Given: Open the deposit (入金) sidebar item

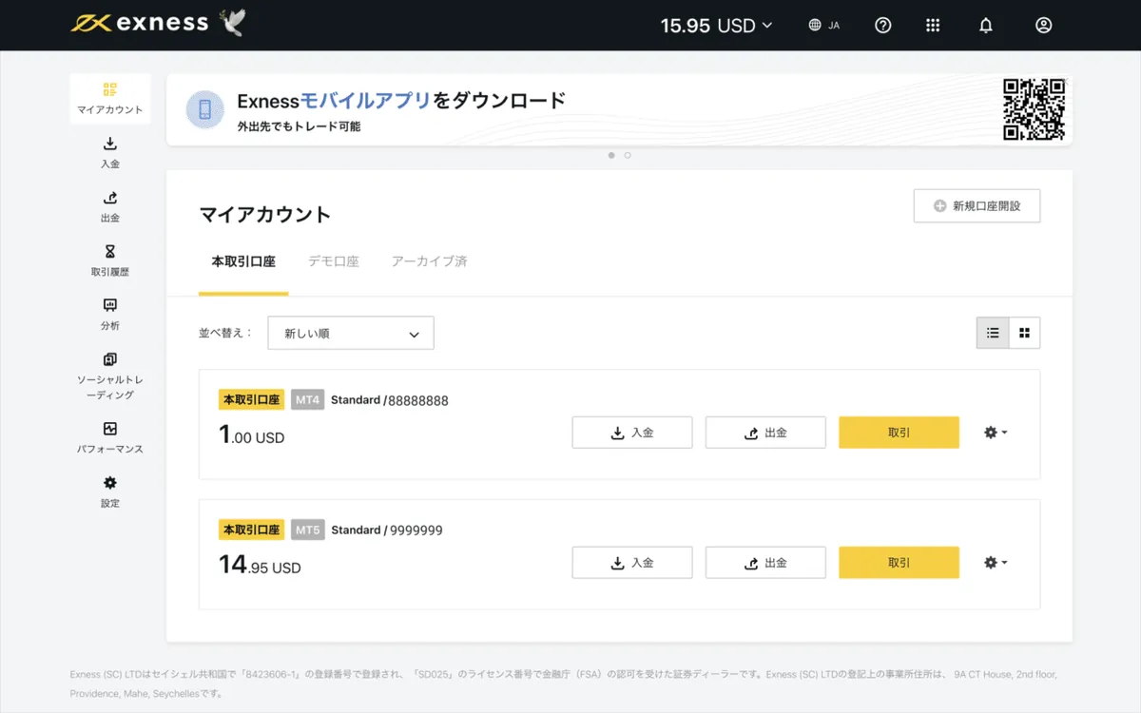Looking at the screenshot, I should [110, 152].
